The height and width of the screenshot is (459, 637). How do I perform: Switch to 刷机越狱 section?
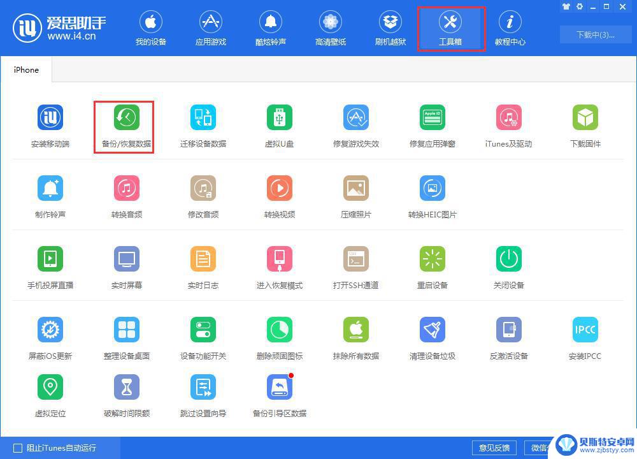coord(390,29)
